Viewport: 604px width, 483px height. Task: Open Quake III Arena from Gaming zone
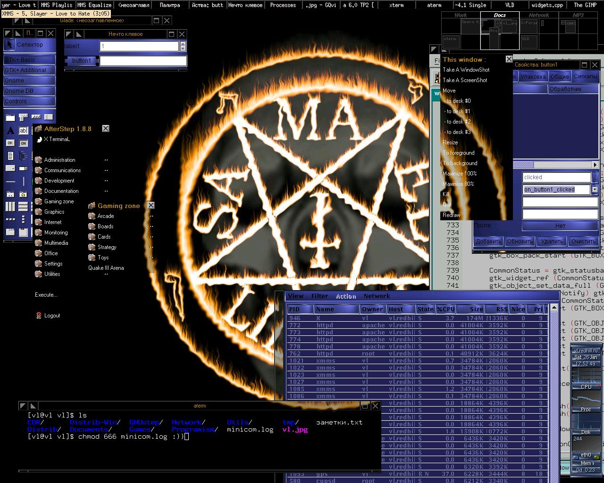point(106,268)
